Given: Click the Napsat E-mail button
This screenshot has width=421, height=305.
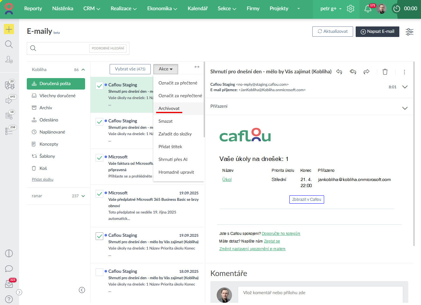Looking at the screenshot, I should (377, 32).
